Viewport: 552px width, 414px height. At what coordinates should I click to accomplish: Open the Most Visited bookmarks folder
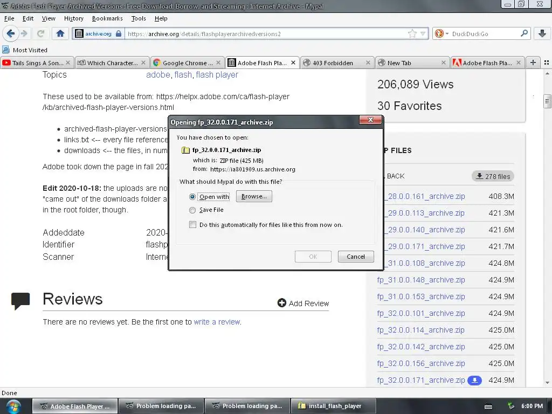(25, 50)
